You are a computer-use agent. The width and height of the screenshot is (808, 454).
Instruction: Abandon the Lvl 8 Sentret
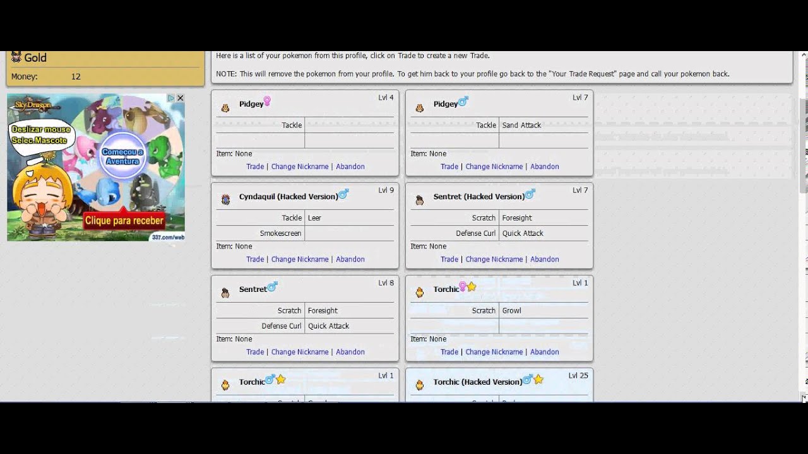coord(350,352)
